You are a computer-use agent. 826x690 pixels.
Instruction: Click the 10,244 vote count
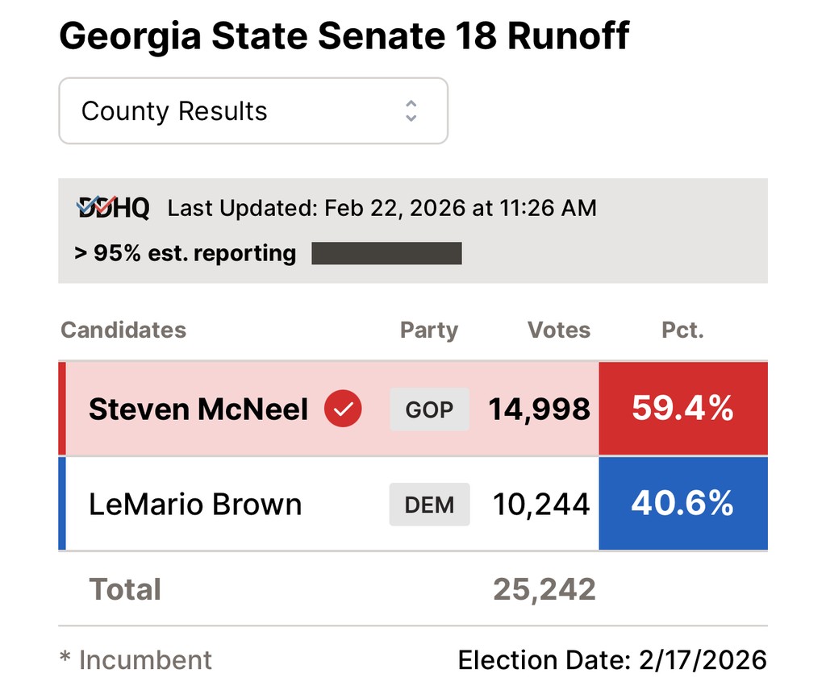(541, 505)
